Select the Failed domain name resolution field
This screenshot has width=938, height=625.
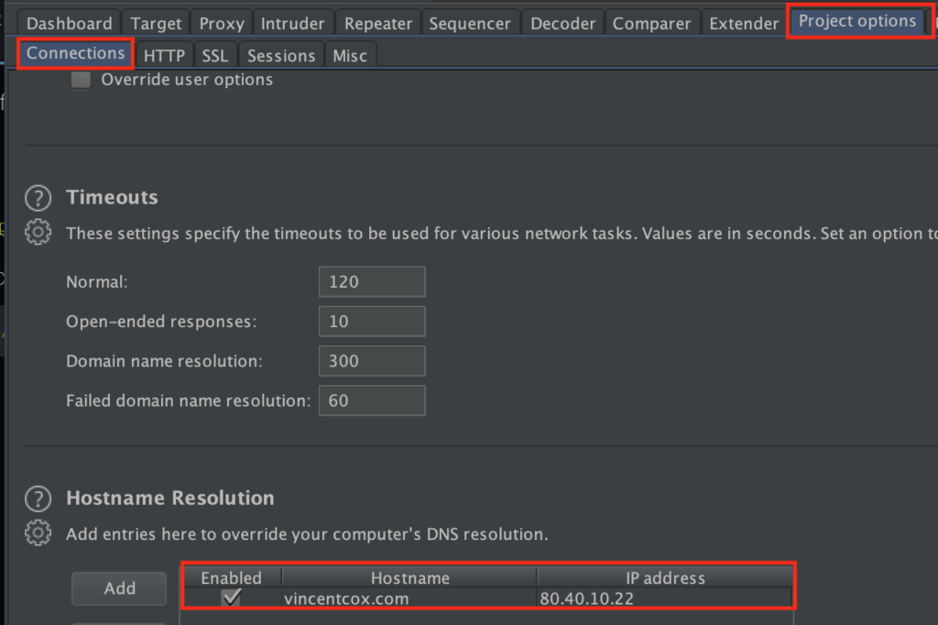point(372,400)
